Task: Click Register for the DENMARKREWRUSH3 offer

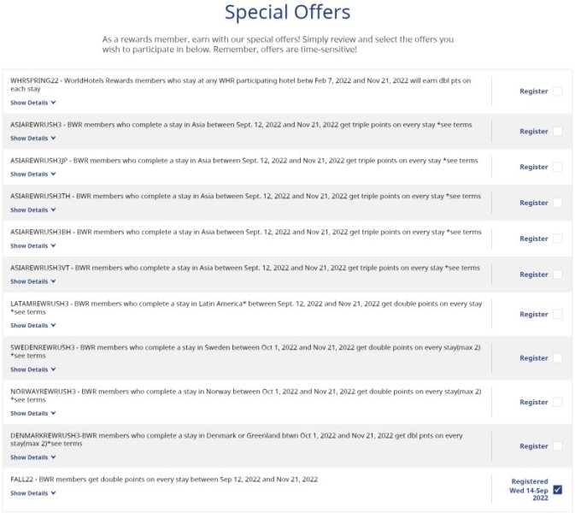Action: [533, 446]
